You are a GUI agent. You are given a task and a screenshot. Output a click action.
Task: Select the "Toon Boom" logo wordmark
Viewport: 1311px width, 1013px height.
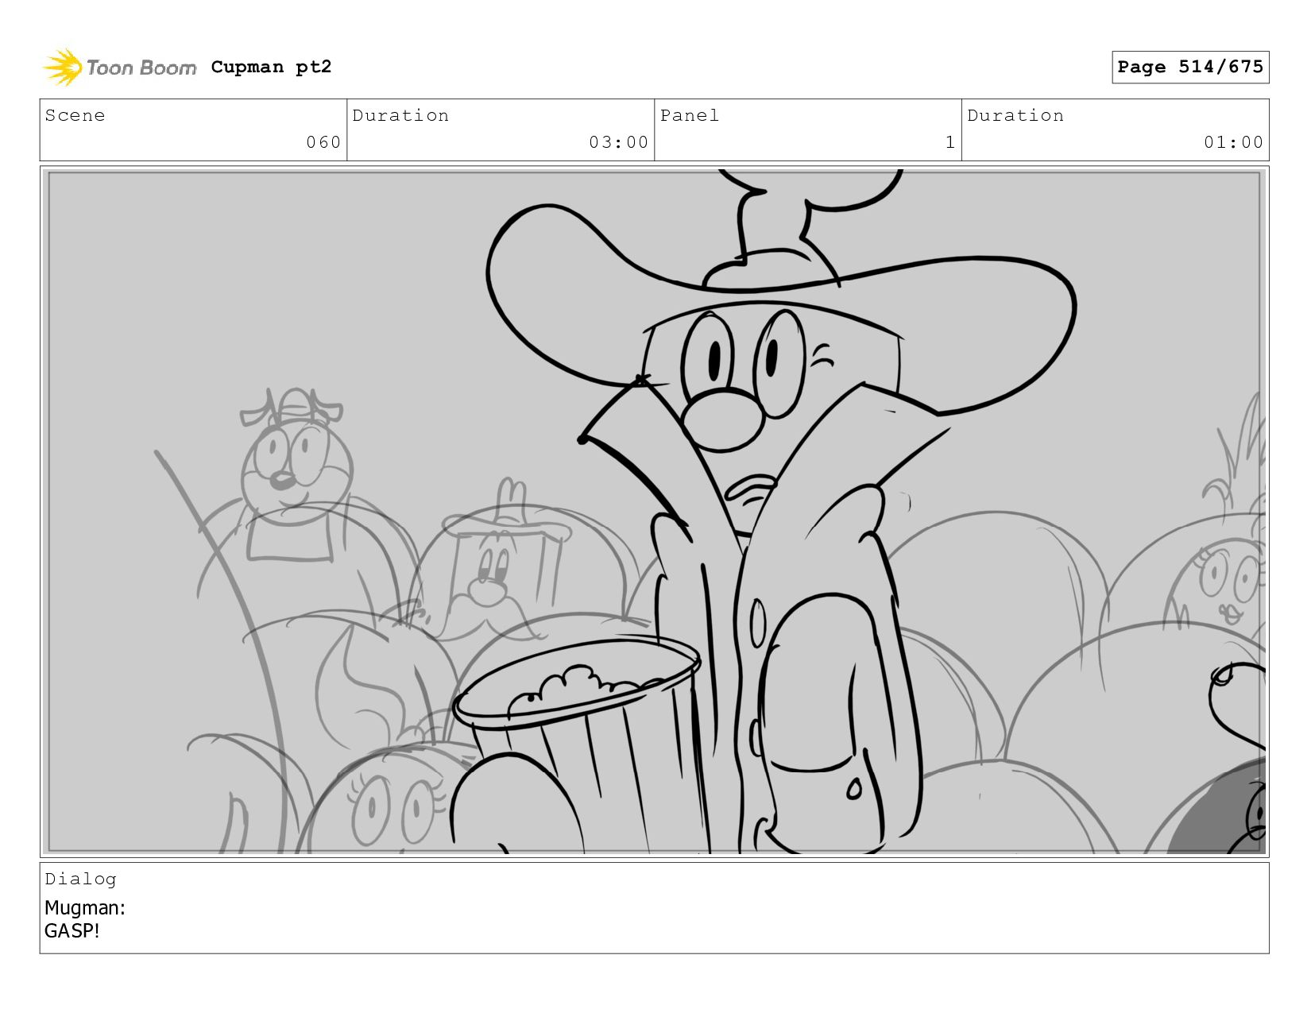coord(141,68)
